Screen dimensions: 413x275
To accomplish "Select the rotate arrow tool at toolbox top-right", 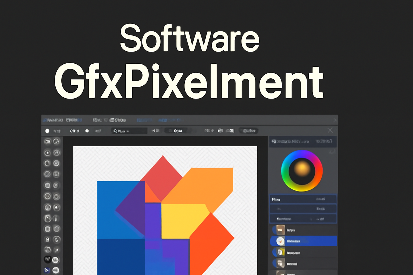I will tap(56, 141).
